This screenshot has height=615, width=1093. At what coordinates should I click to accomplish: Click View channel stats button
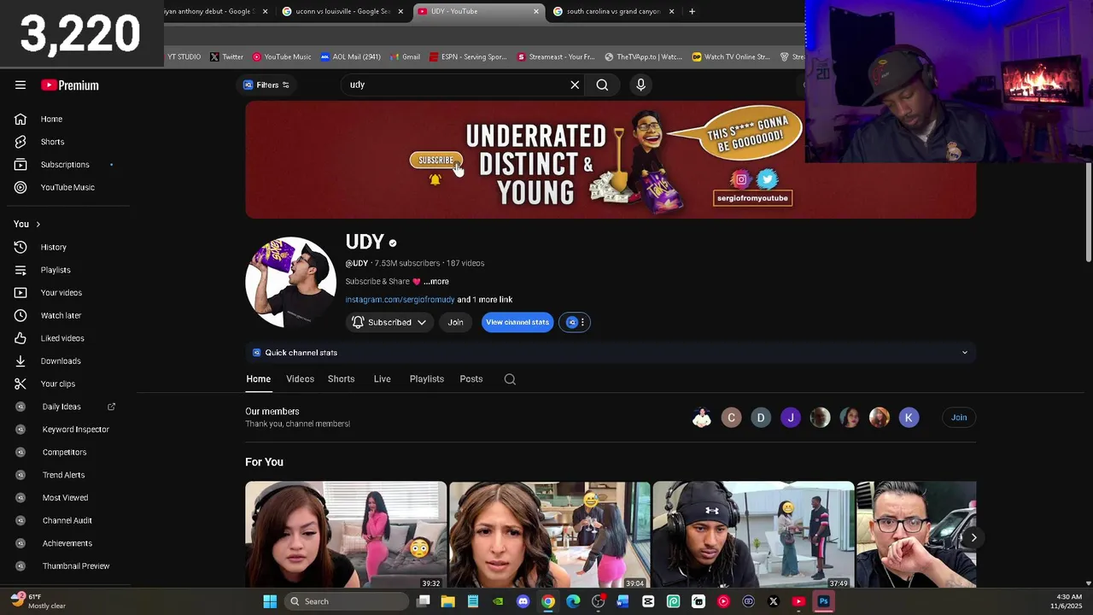click(517, 322)
